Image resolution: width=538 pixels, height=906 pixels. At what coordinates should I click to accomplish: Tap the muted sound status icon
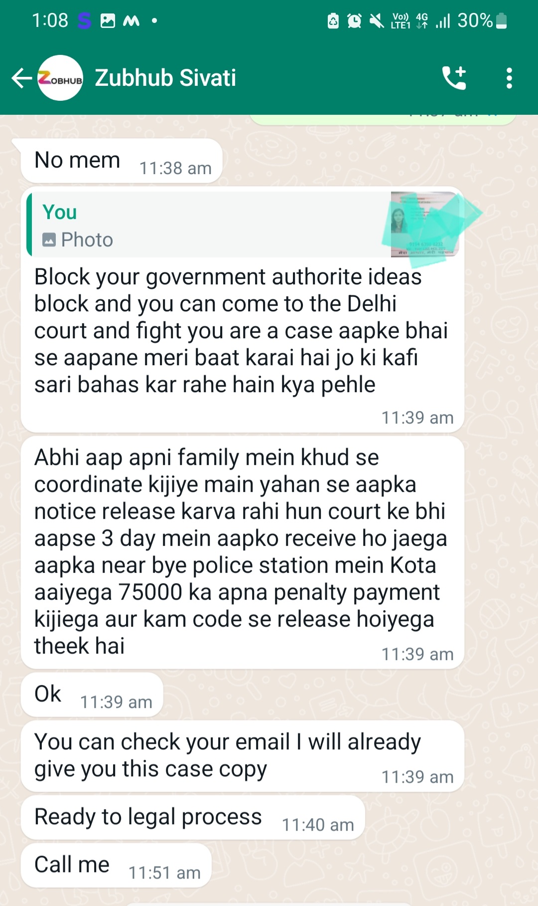pyautogui.click(x=377, y=20)
